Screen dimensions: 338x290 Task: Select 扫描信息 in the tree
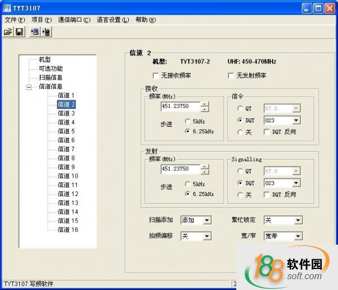pos(51,78)
